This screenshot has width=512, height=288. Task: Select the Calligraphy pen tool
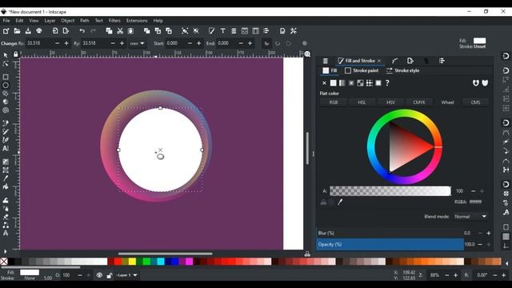click(x=6, y=140)
